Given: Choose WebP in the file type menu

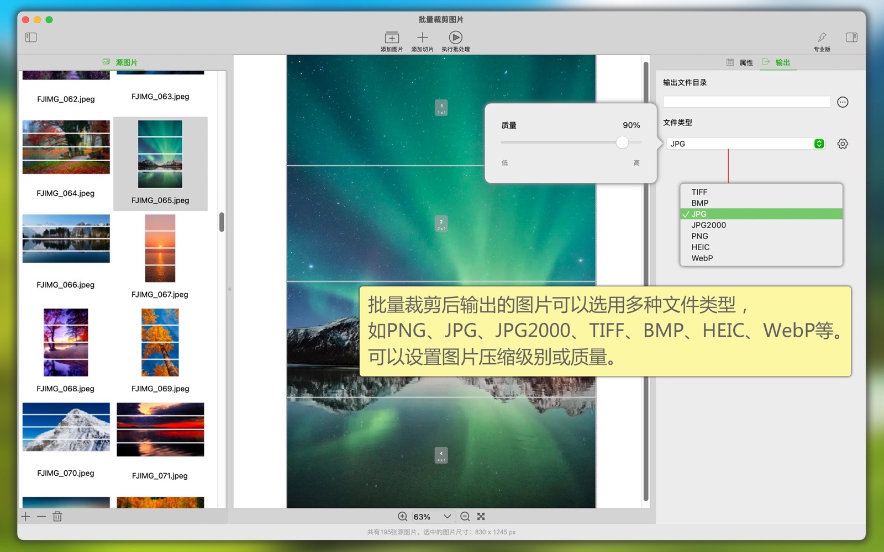Looking at the screenshot, I should click(702, 258).
